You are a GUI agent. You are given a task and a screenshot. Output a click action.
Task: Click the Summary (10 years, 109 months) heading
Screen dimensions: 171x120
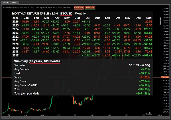click(x=38, y=61)
